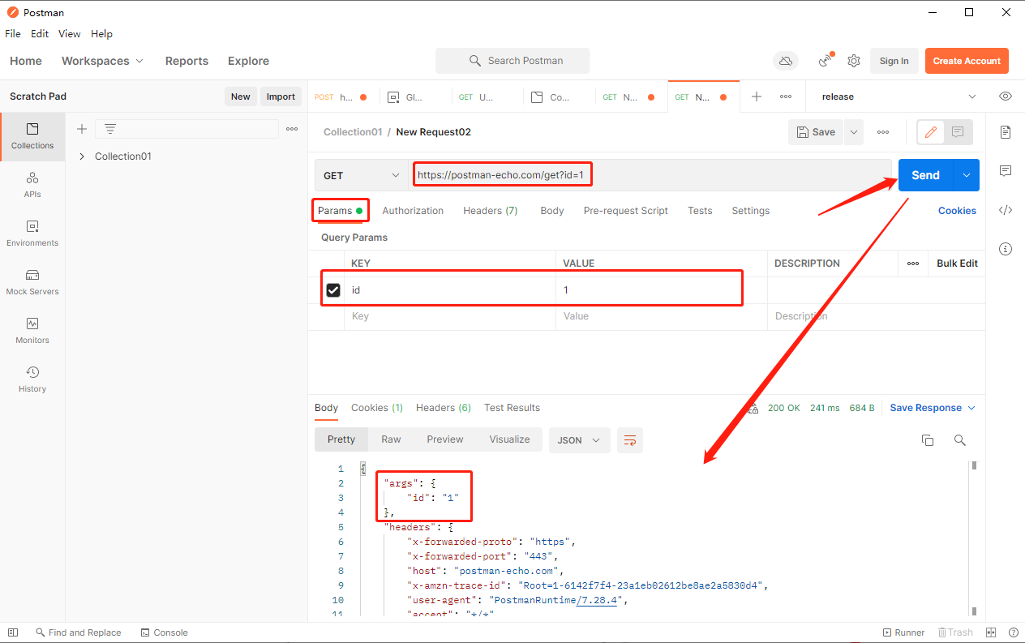This screenshot has height=643, width=1025.
Task: Click the environment quick look eye icon
Action: [x=1006, y=96]
